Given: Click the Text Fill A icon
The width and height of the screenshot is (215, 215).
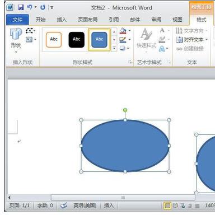Looking at the screenshot, I should coord(162,30).
